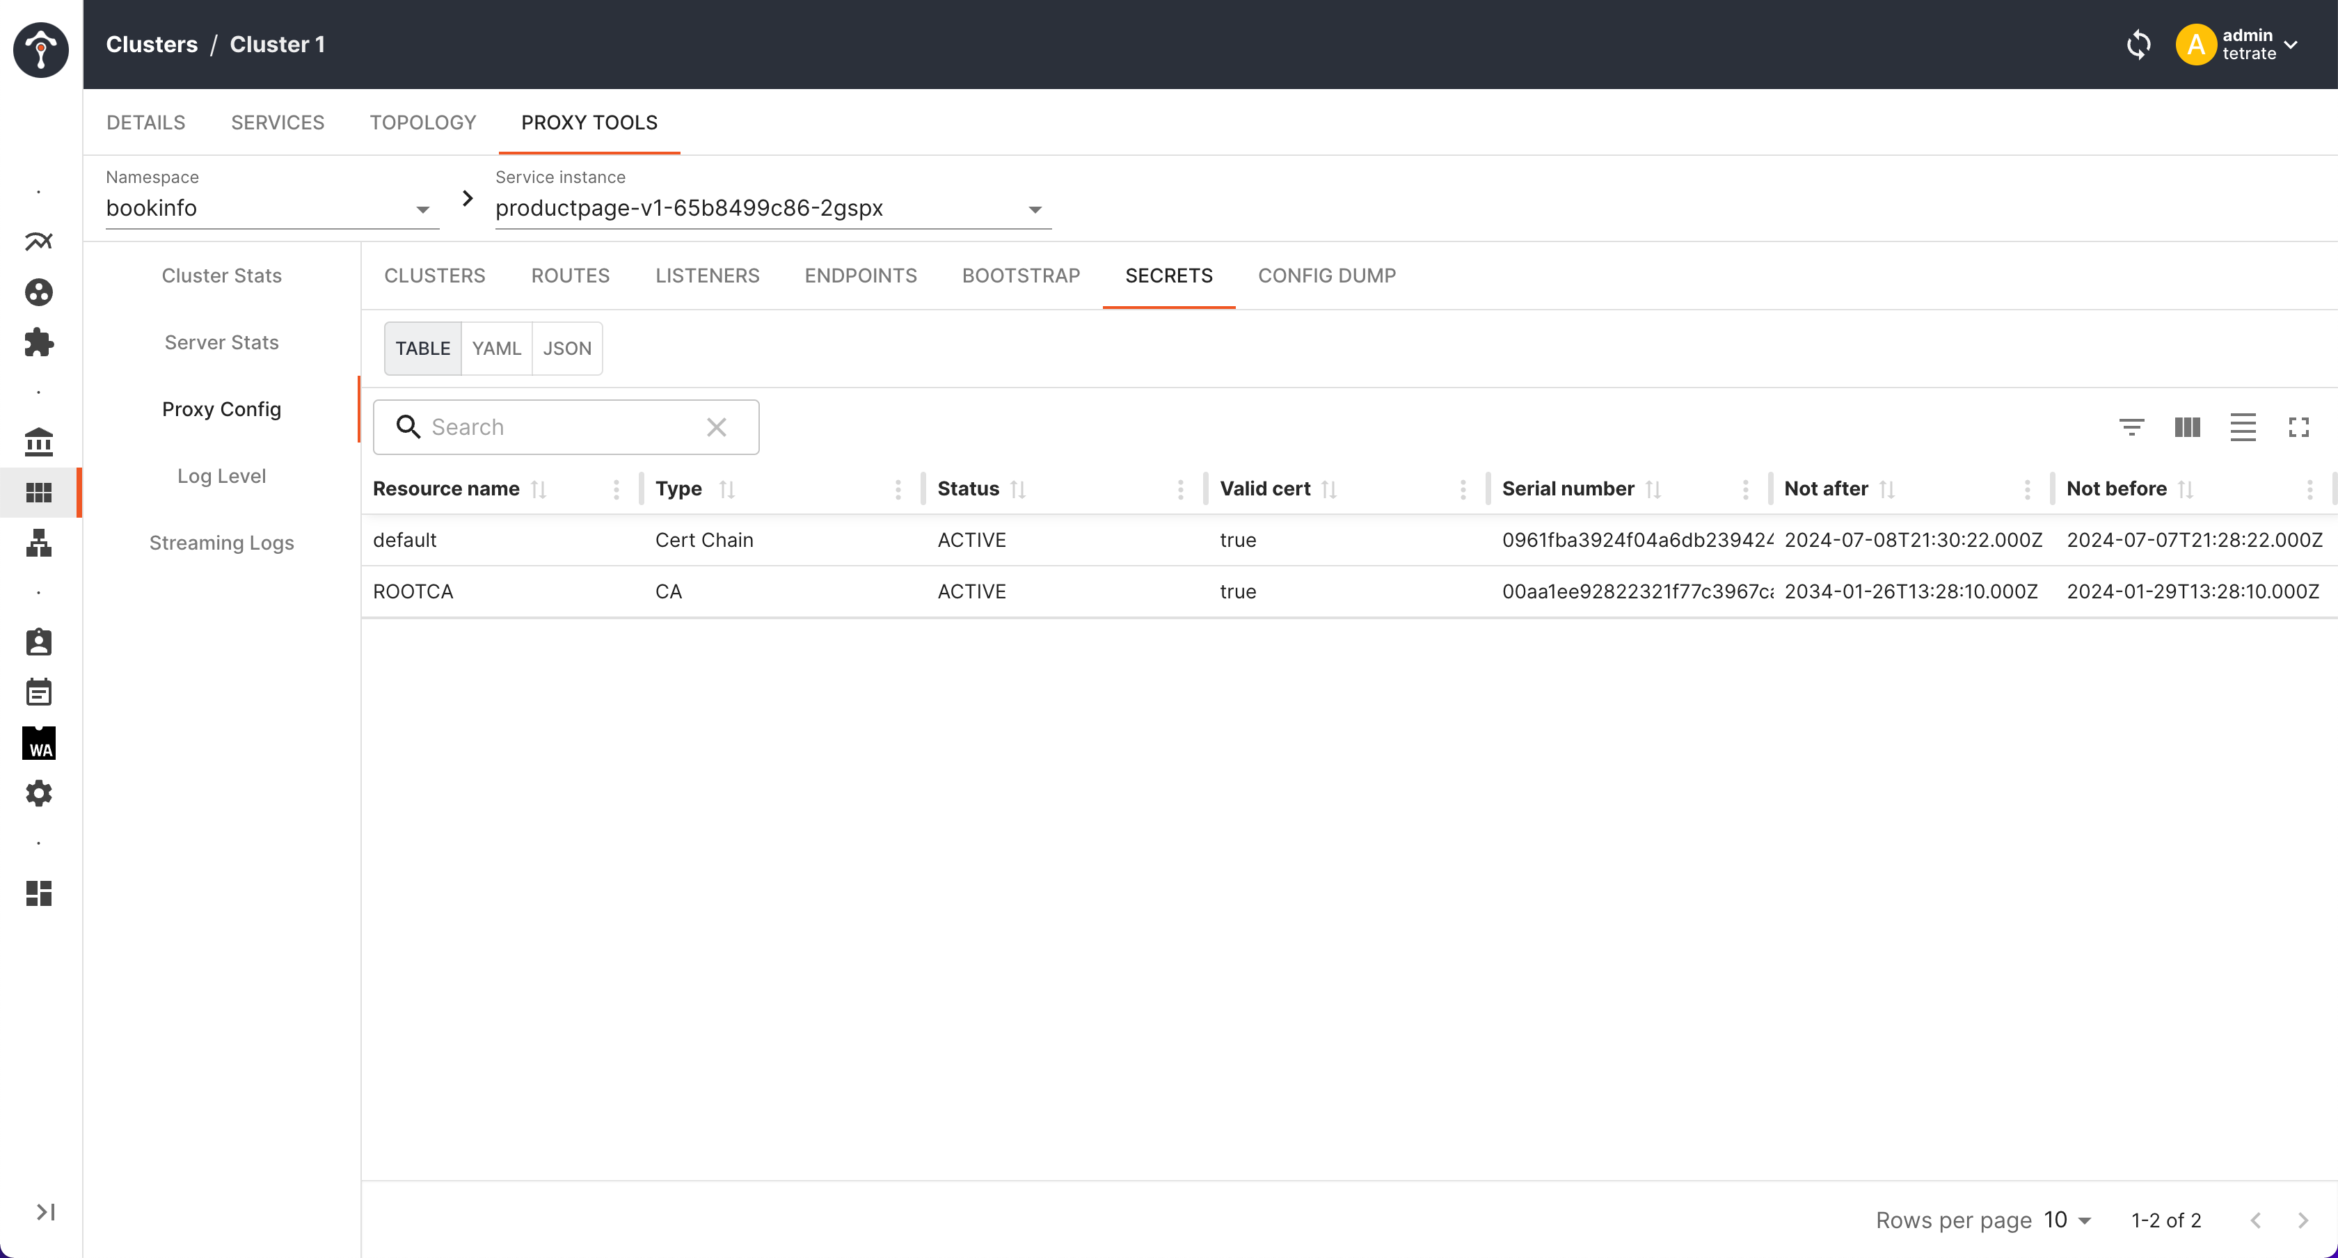The height and width of the screenshot is (1258, 2338).
Task: Click the admin avatar icon
Action: tap(2197, 45)
